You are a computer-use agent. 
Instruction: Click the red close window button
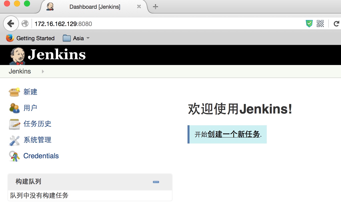(x=7, y=3)
